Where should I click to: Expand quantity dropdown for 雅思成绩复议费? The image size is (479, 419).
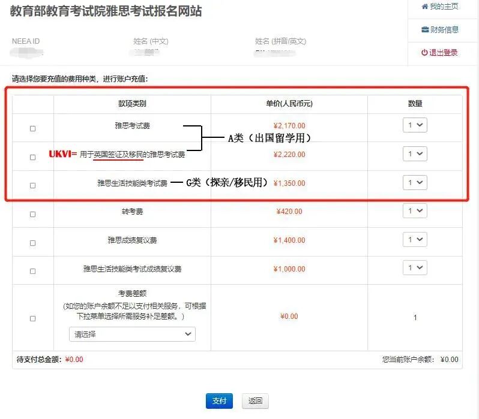click(415, 240)
